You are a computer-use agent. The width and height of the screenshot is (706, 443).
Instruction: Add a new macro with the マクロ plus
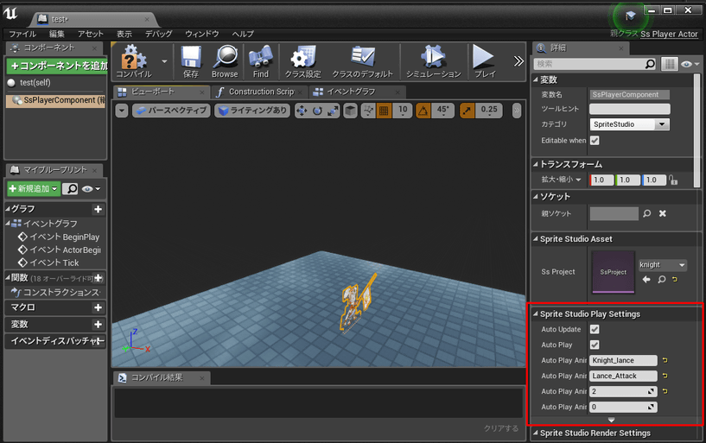point(98,307)
